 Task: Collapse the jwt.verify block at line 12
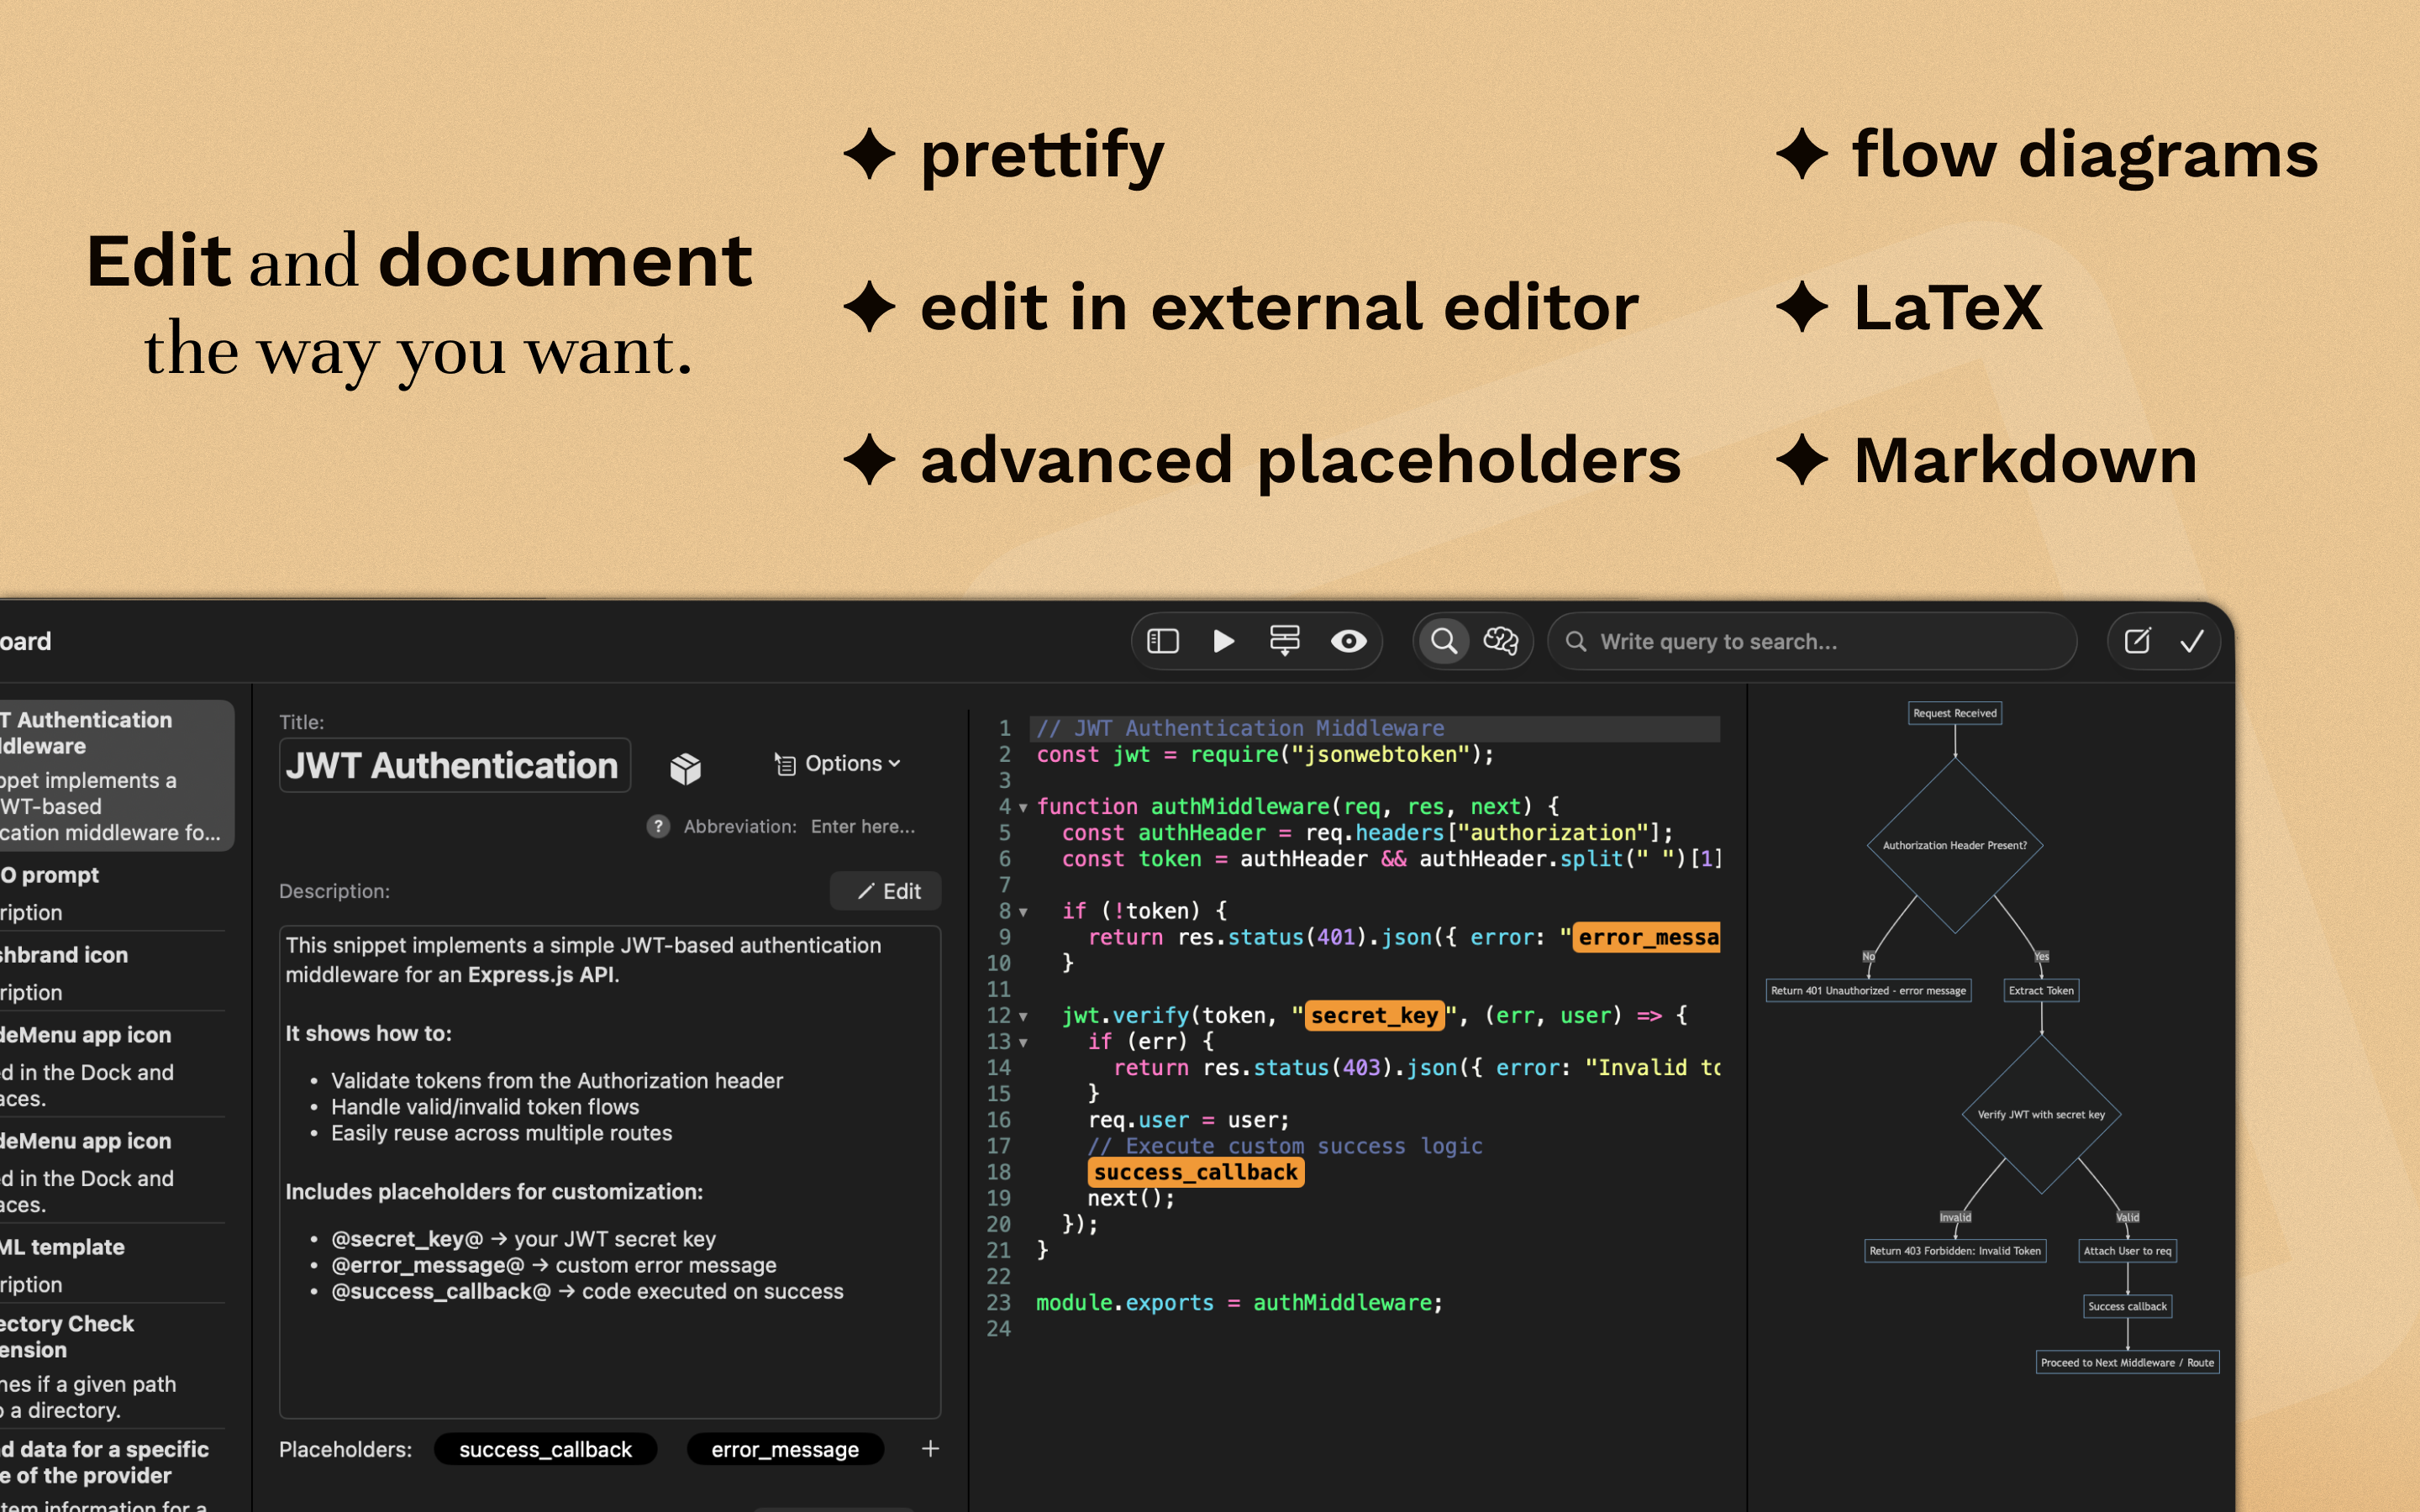click(1023, 1015)
